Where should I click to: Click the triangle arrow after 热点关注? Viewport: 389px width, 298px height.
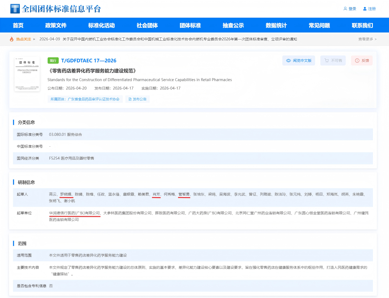tap(34, 39)
